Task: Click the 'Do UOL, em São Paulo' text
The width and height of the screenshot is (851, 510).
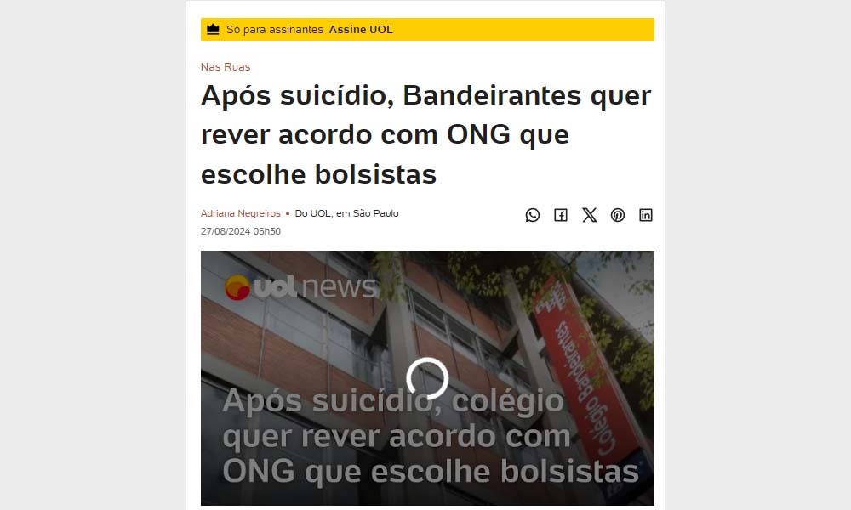Action: (347, 213)
